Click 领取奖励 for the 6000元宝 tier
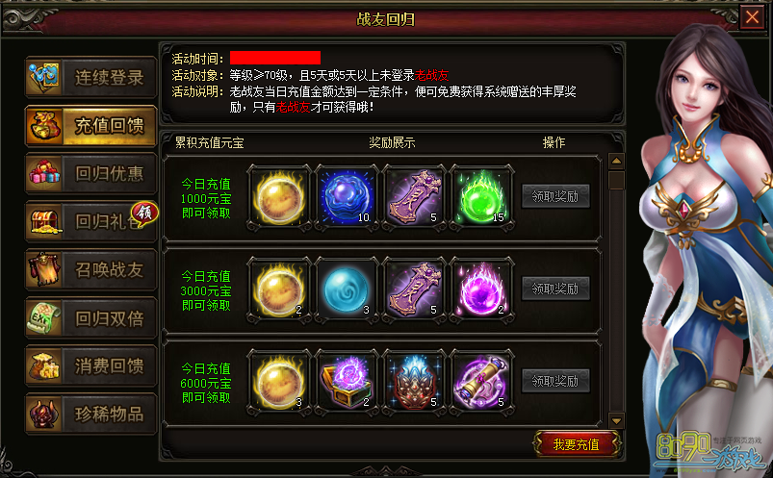This screenshot has height=478, width=773. pyautogui.click(x=555, y=381)
